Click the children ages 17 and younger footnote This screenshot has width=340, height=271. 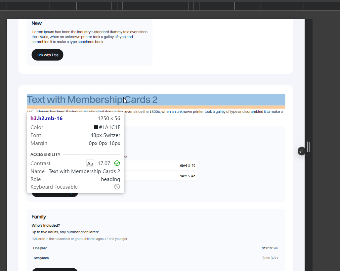79,239
